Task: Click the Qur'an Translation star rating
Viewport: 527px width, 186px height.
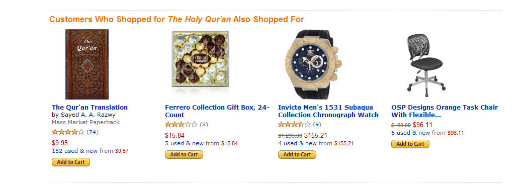Action: coord(68,132)
